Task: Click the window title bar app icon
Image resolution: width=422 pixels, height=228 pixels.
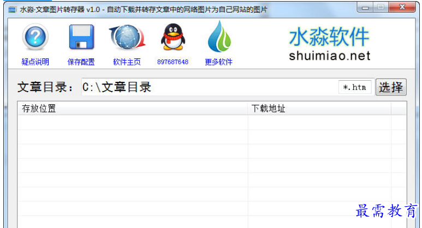Action: [12, 10]
